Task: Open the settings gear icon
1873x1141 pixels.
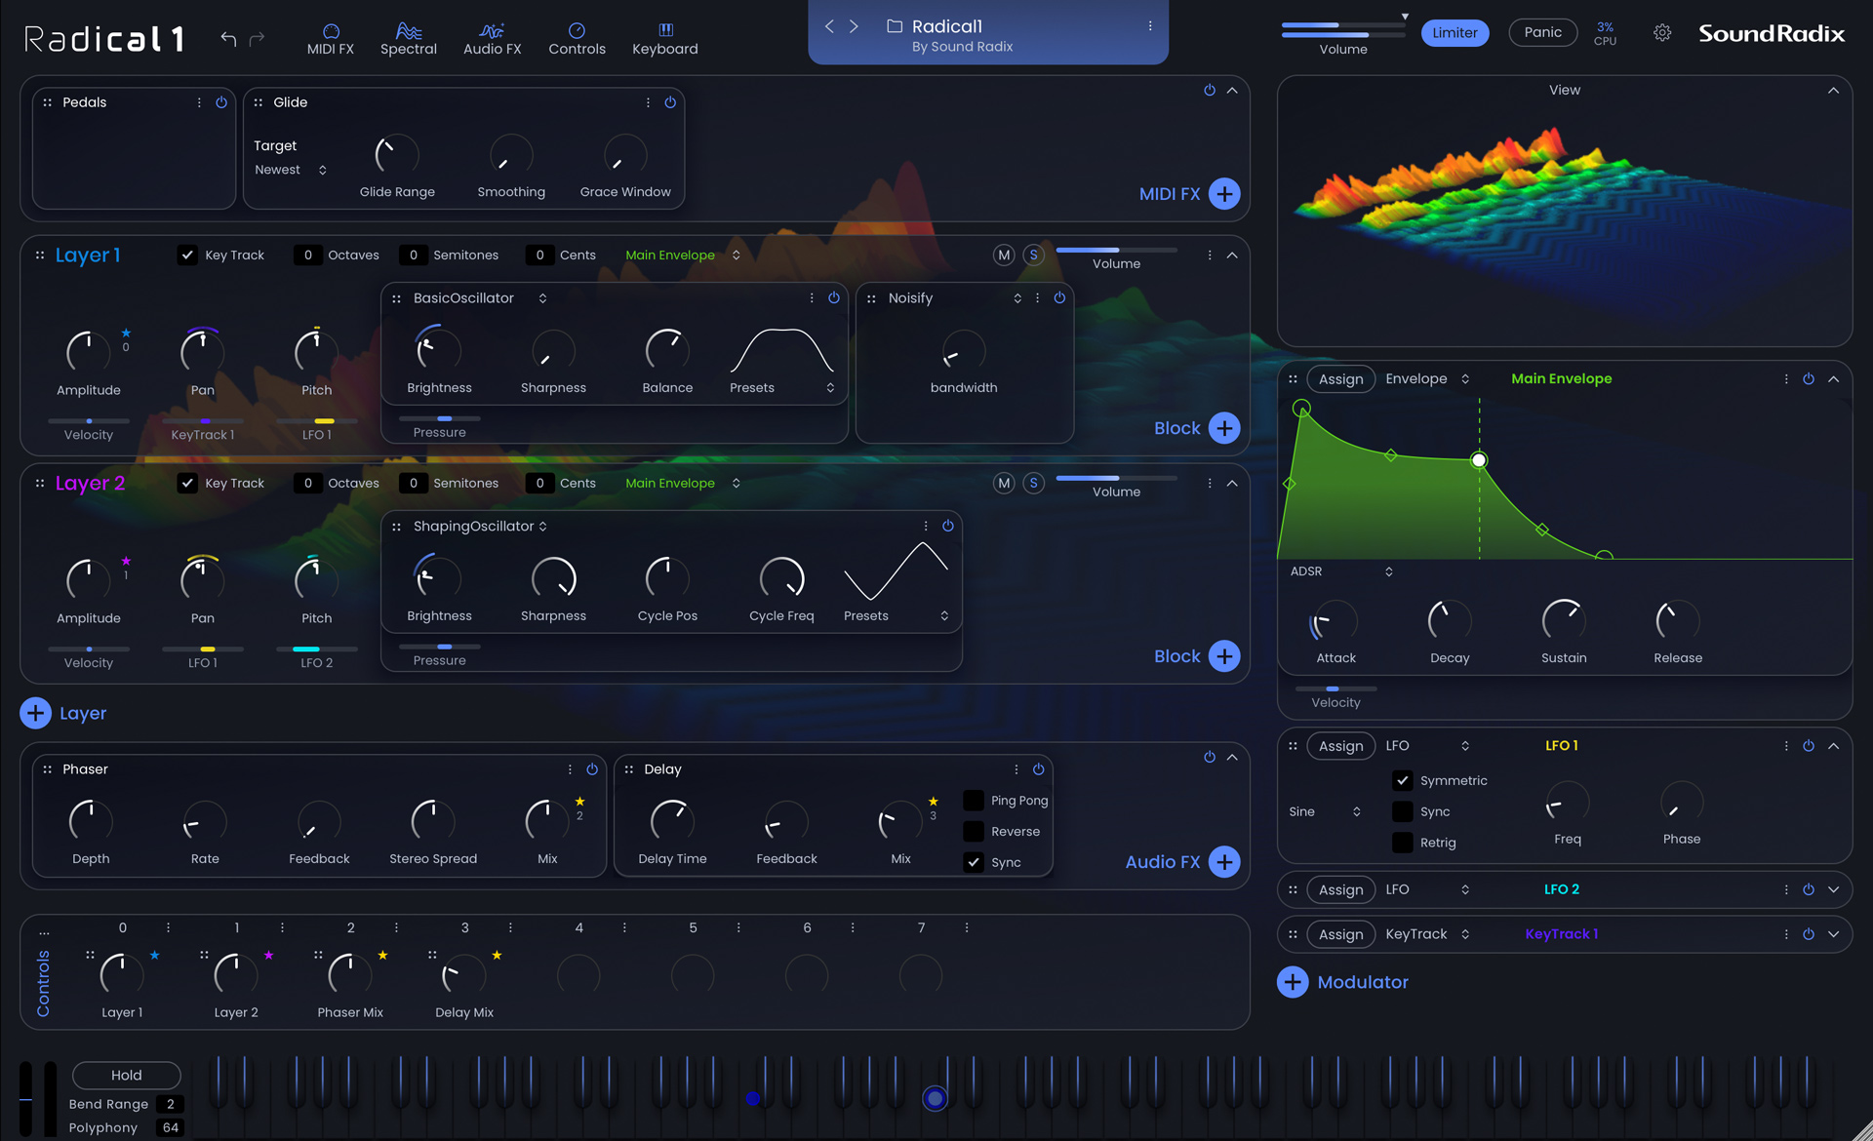Action: point(1662,33)
